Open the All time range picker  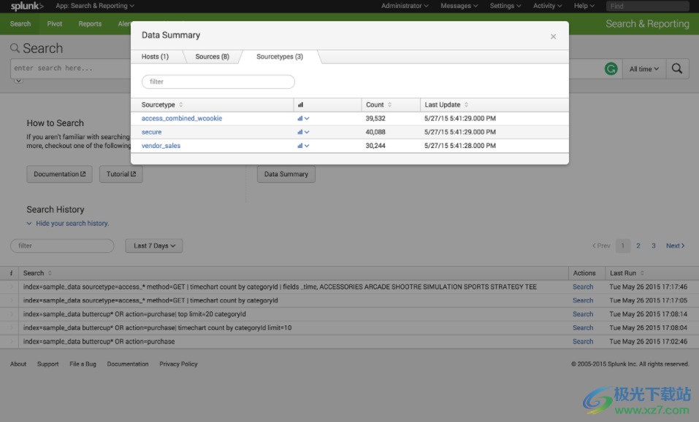click(x=643, y=69)
